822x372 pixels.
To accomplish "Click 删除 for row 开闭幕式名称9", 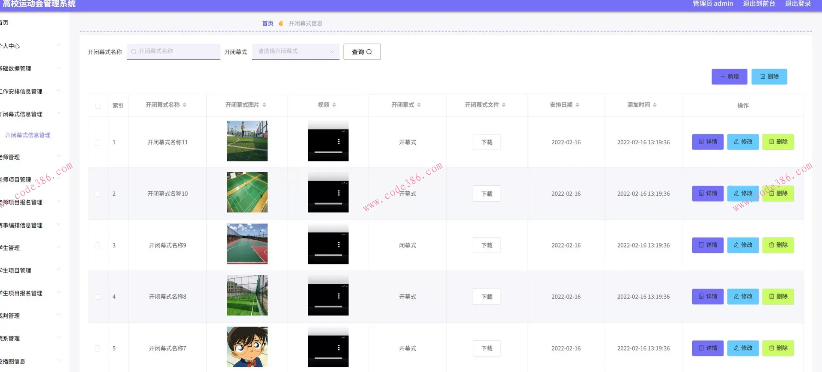I will point(778,245).
